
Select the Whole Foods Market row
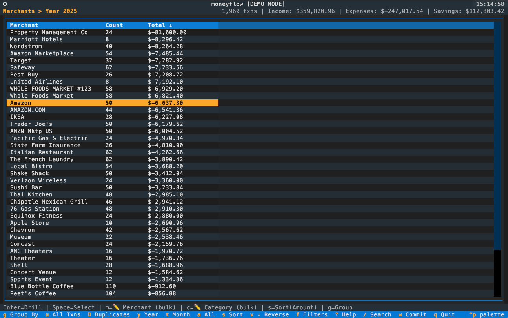click(x=113, y=96)
